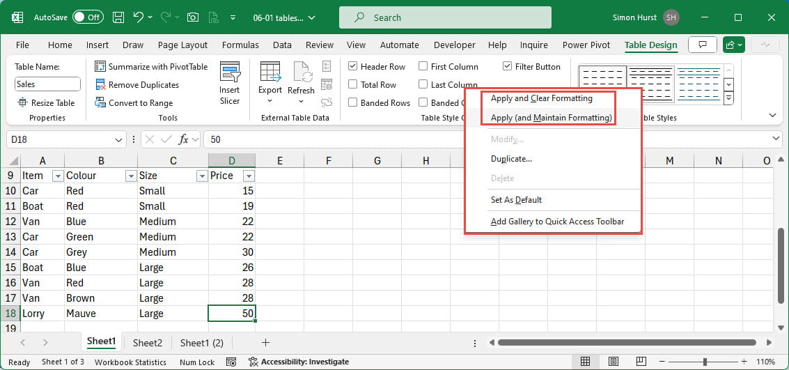Toggle the AutoSave switch
The image size is (789, 370).
coord(88,17)
